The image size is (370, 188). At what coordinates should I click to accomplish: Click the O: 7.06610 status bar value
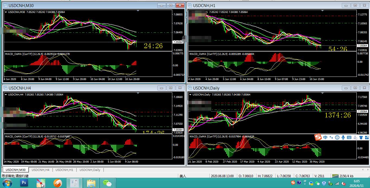point(246,176)
